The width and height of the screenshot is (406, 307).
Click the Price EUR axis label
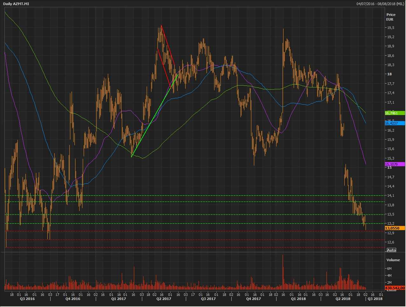[x=391, y=17]
